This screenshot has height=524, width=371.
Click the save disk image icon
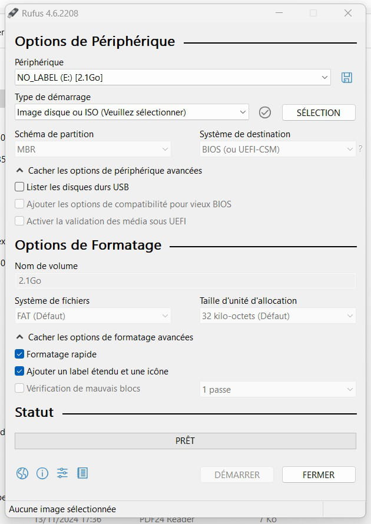(347, 78)
